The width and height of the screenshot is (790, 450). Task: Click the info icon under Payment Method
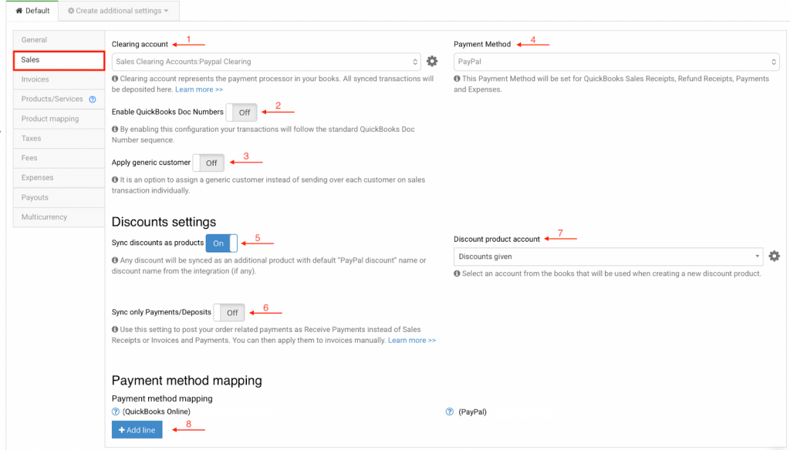[x=457, y=79]
